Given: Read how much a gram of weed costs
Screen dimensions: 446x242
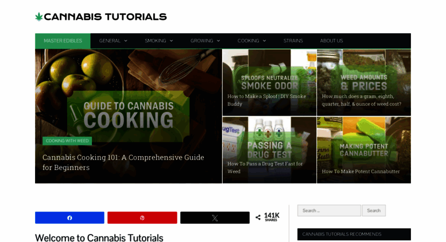Looking at the screenshot, I should pyautogui.click(x=362, y=100).
